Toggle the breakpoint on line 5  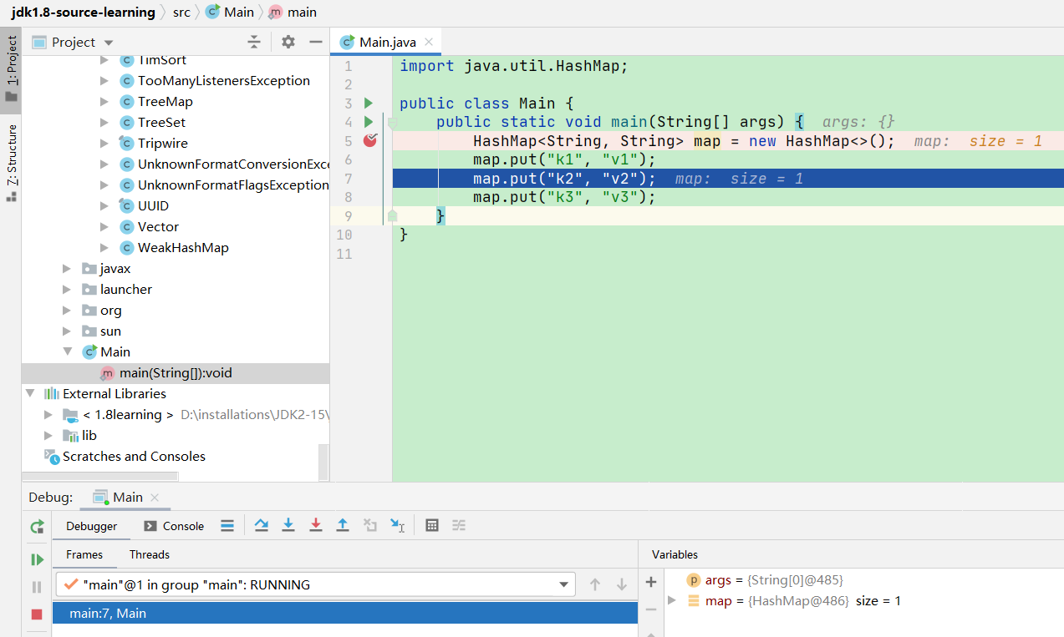point(370,141)
